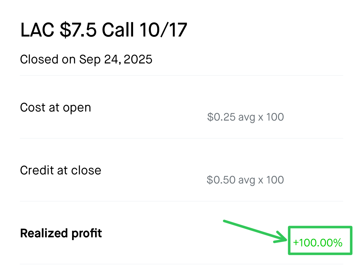Click the $0.25 avg x 100 value
363x270 pixels.
point(245,117)
